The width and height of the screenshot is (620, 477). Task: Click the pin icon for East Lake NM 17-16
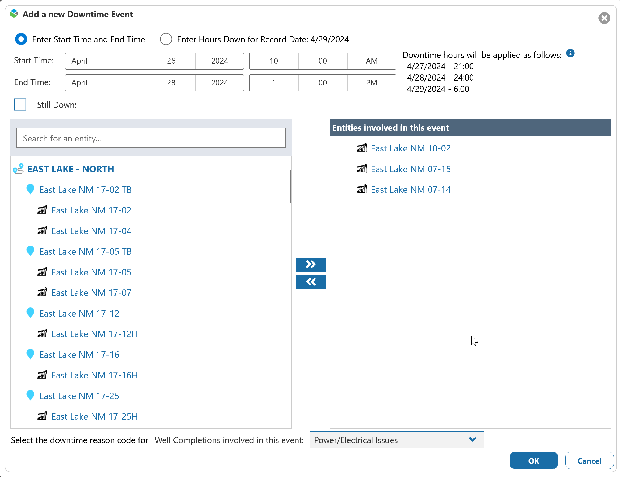[x=30, y=354]
